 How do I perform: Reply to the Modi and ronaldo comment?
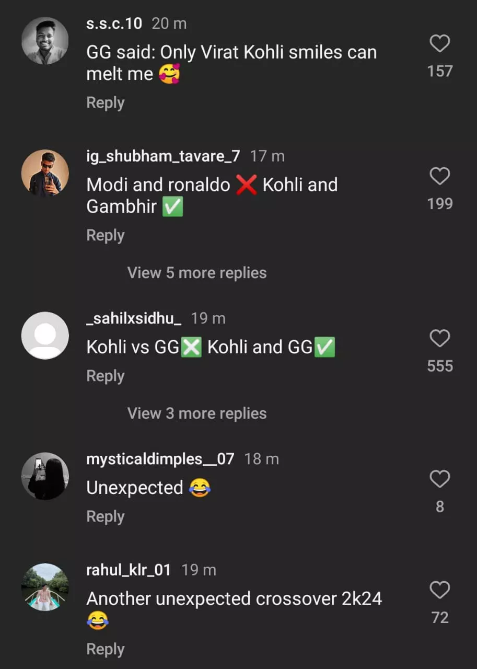click(105, 236)
